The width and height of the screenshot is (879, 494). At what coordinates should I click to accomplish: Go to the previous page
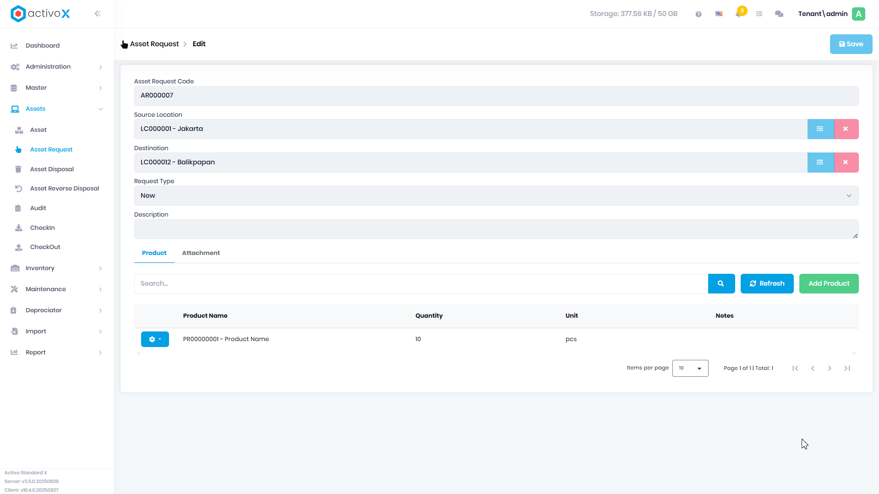click(x=813, y=369)
